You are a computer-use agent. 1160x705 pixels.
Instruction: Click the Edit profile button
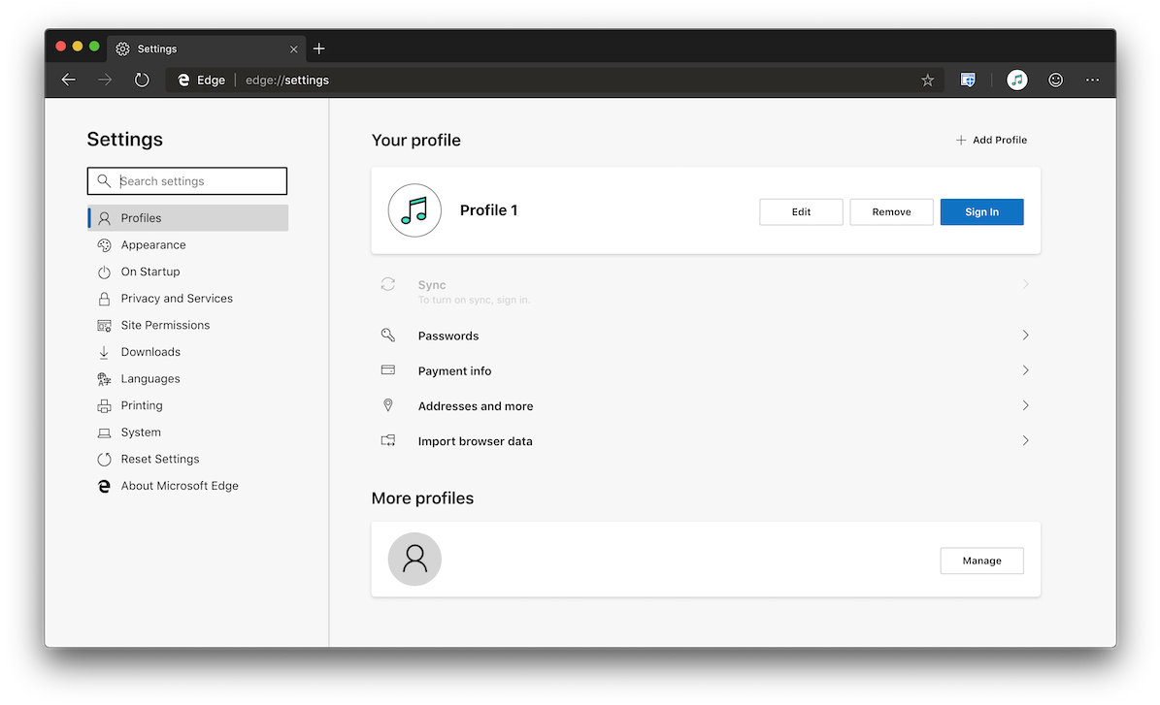801,212
